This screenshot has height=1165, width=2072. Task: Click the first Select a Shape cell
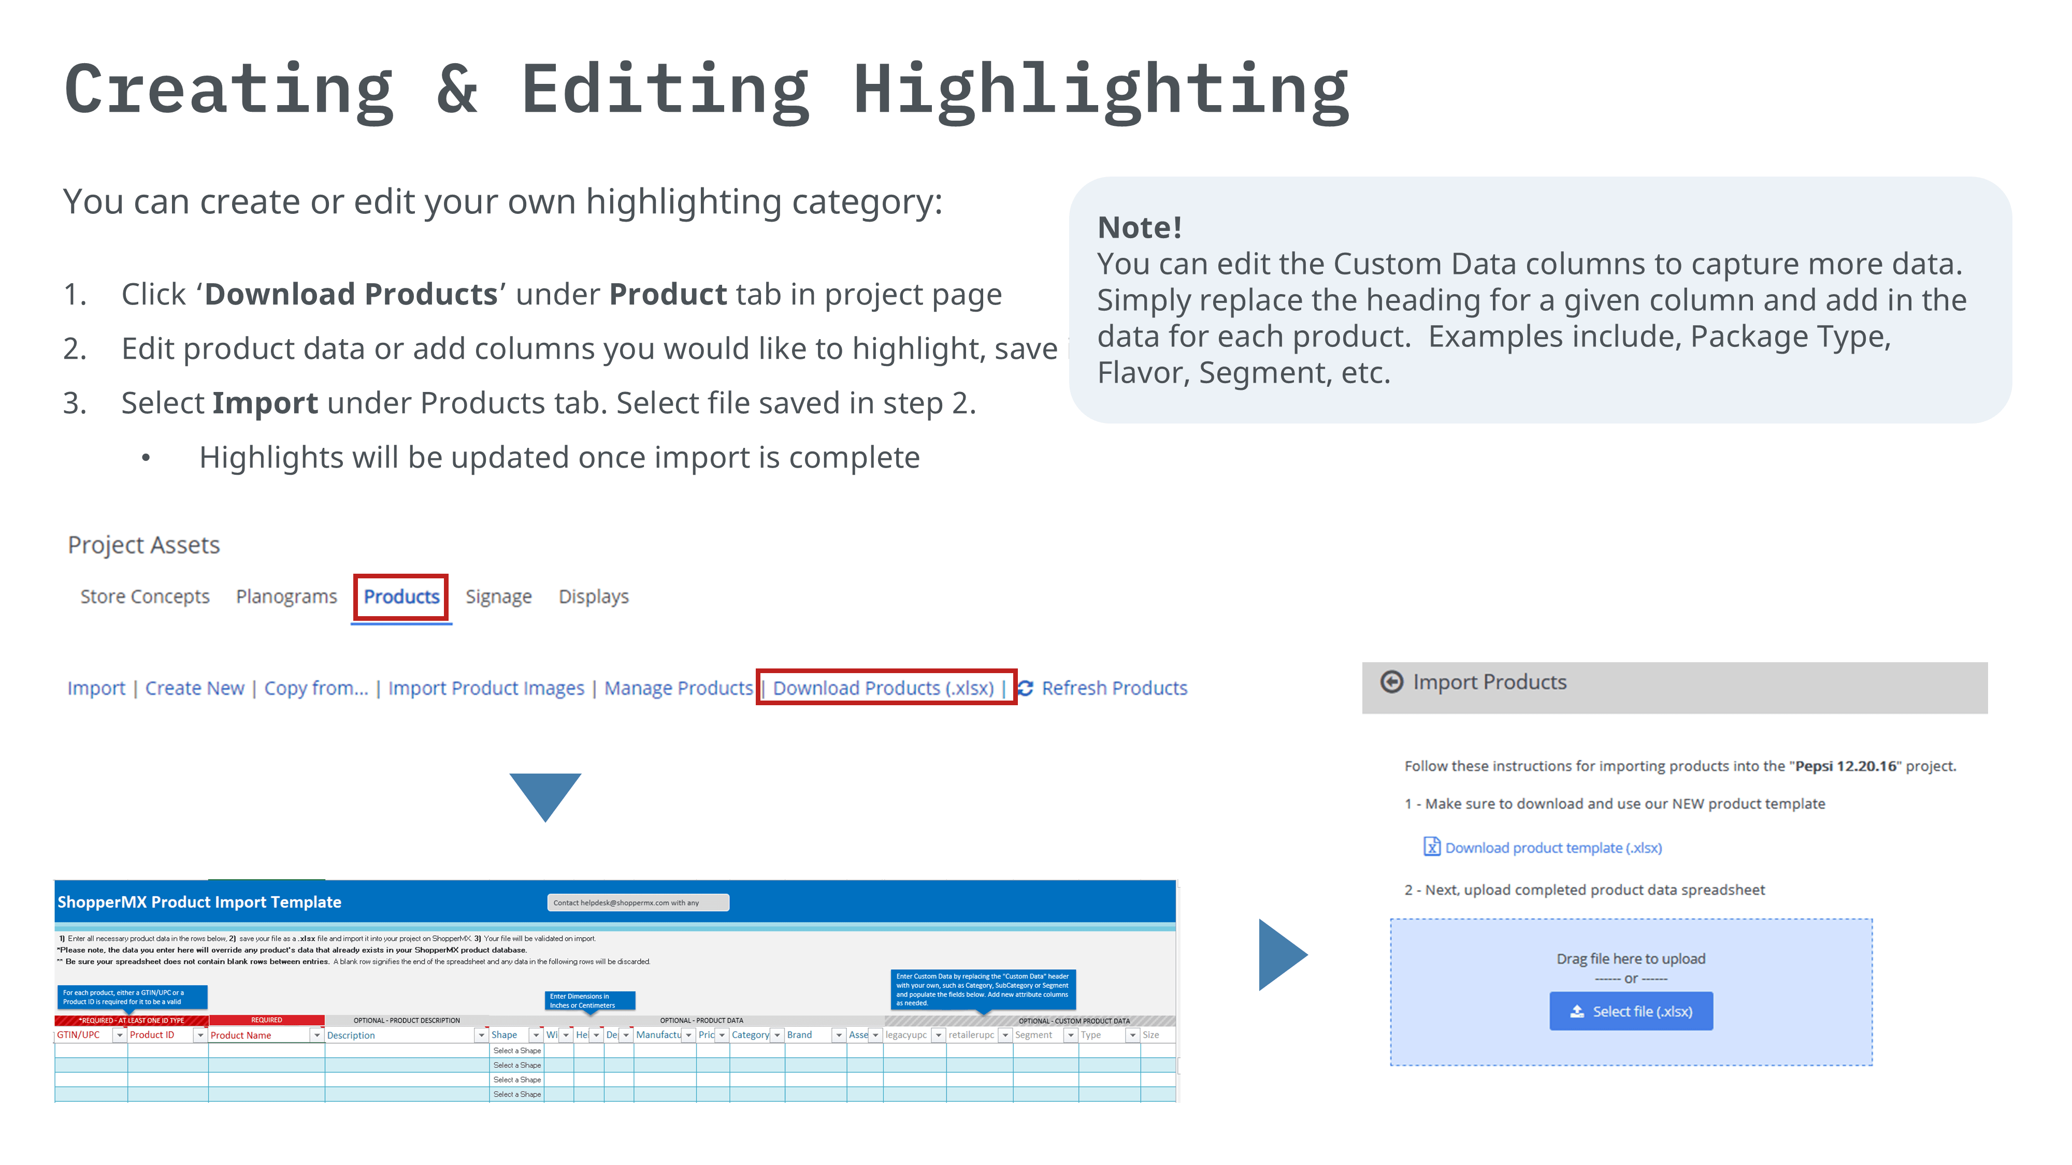tap(516, 1051)
